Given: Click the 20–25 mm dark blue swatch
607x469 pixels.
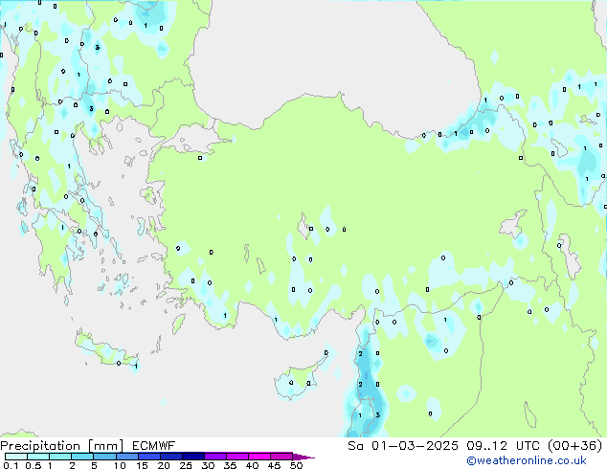Looking at the screenshot, I should (x=171, y=457).
